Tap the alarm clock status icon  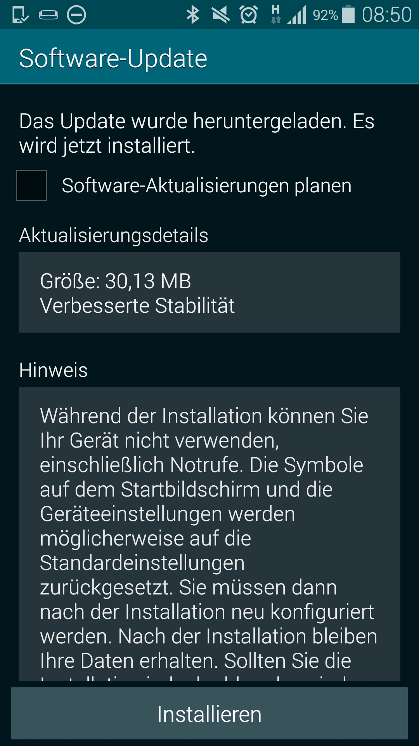coord(249,15)
